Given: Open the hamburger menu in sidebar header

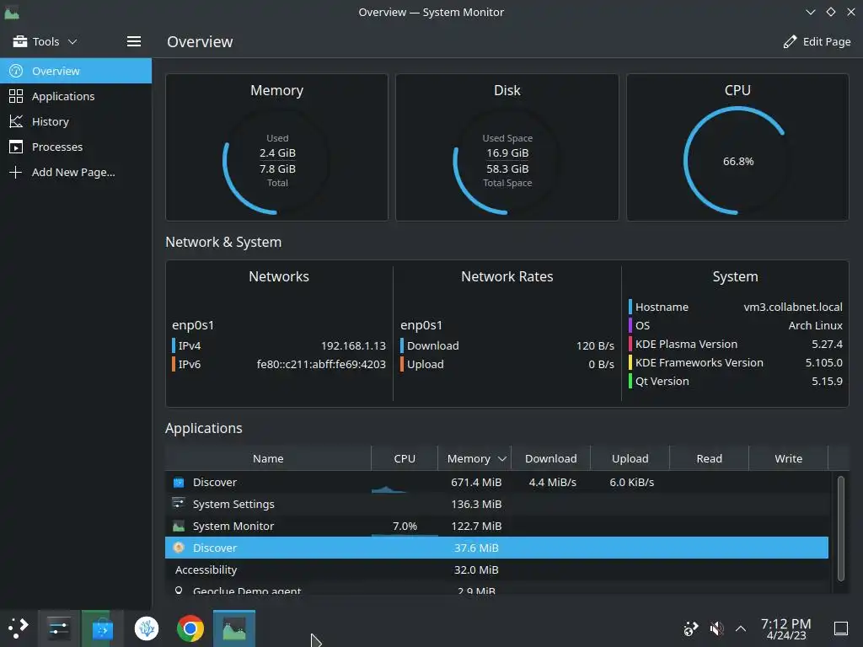Looking at the screenshot, I should click(134, 41).
